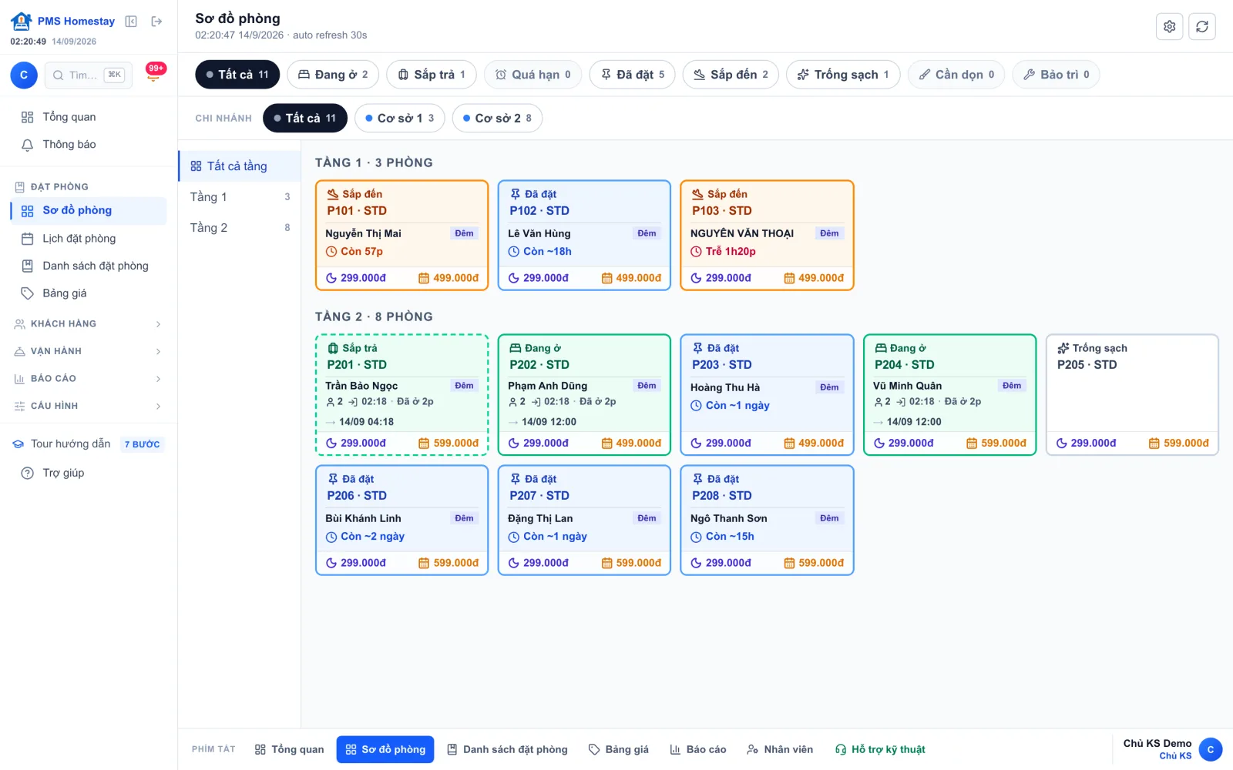
Task: Select the Cơ sở 1 branch filter
Action: [x=400, y=118]
